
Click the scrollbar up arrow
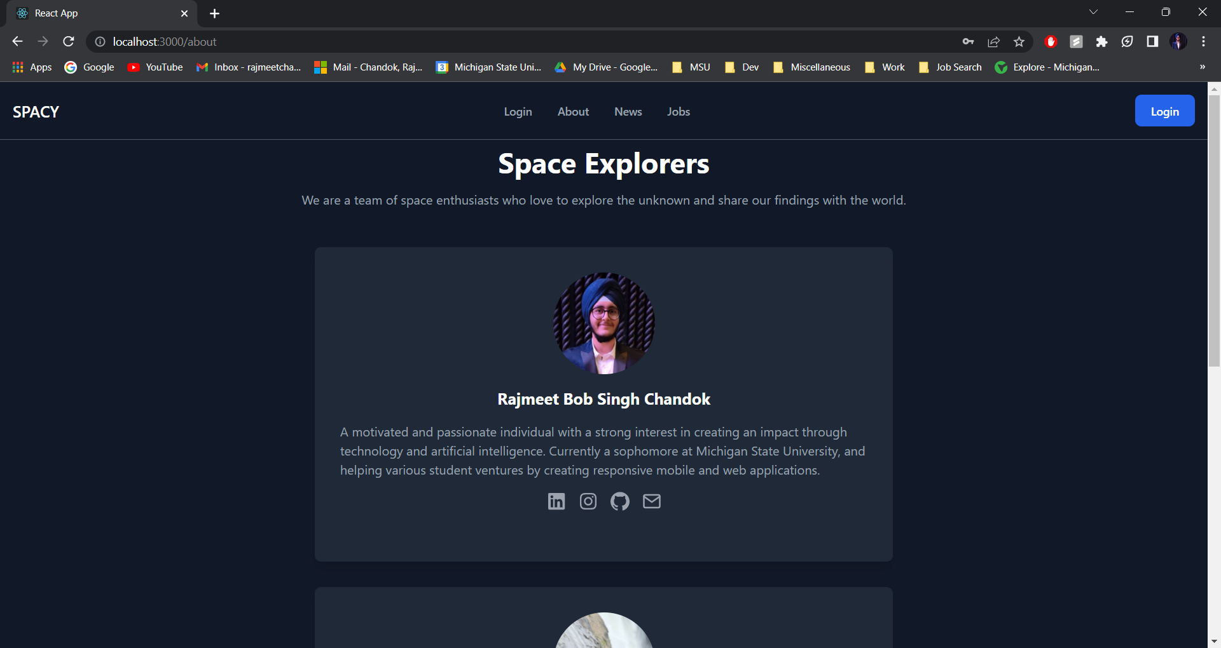tap(1214, 89)
